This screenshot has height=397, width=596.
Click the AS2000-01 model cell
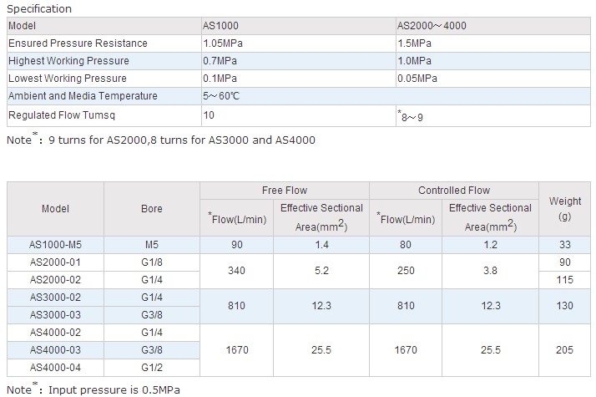(x=56, y=262)
